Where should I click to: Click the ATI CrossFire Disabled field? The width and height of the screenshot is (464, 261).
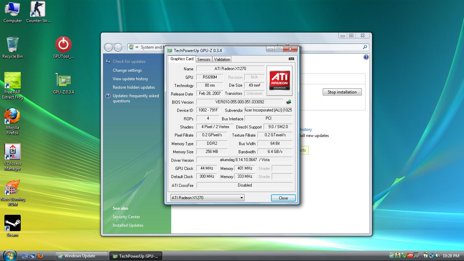245,185
